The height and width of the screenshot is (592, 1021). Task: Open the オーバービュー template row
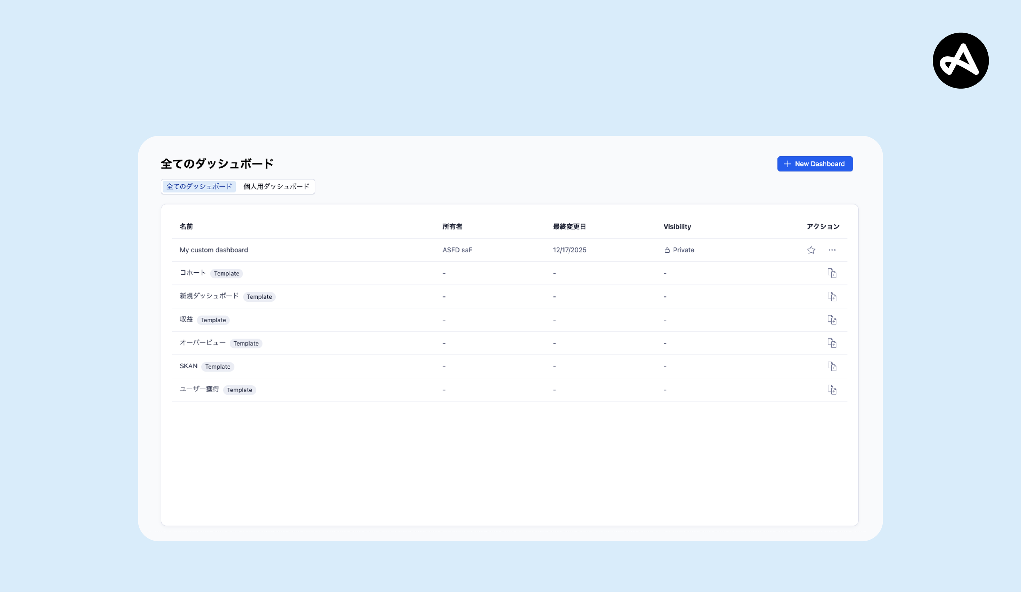click(202, 343)
